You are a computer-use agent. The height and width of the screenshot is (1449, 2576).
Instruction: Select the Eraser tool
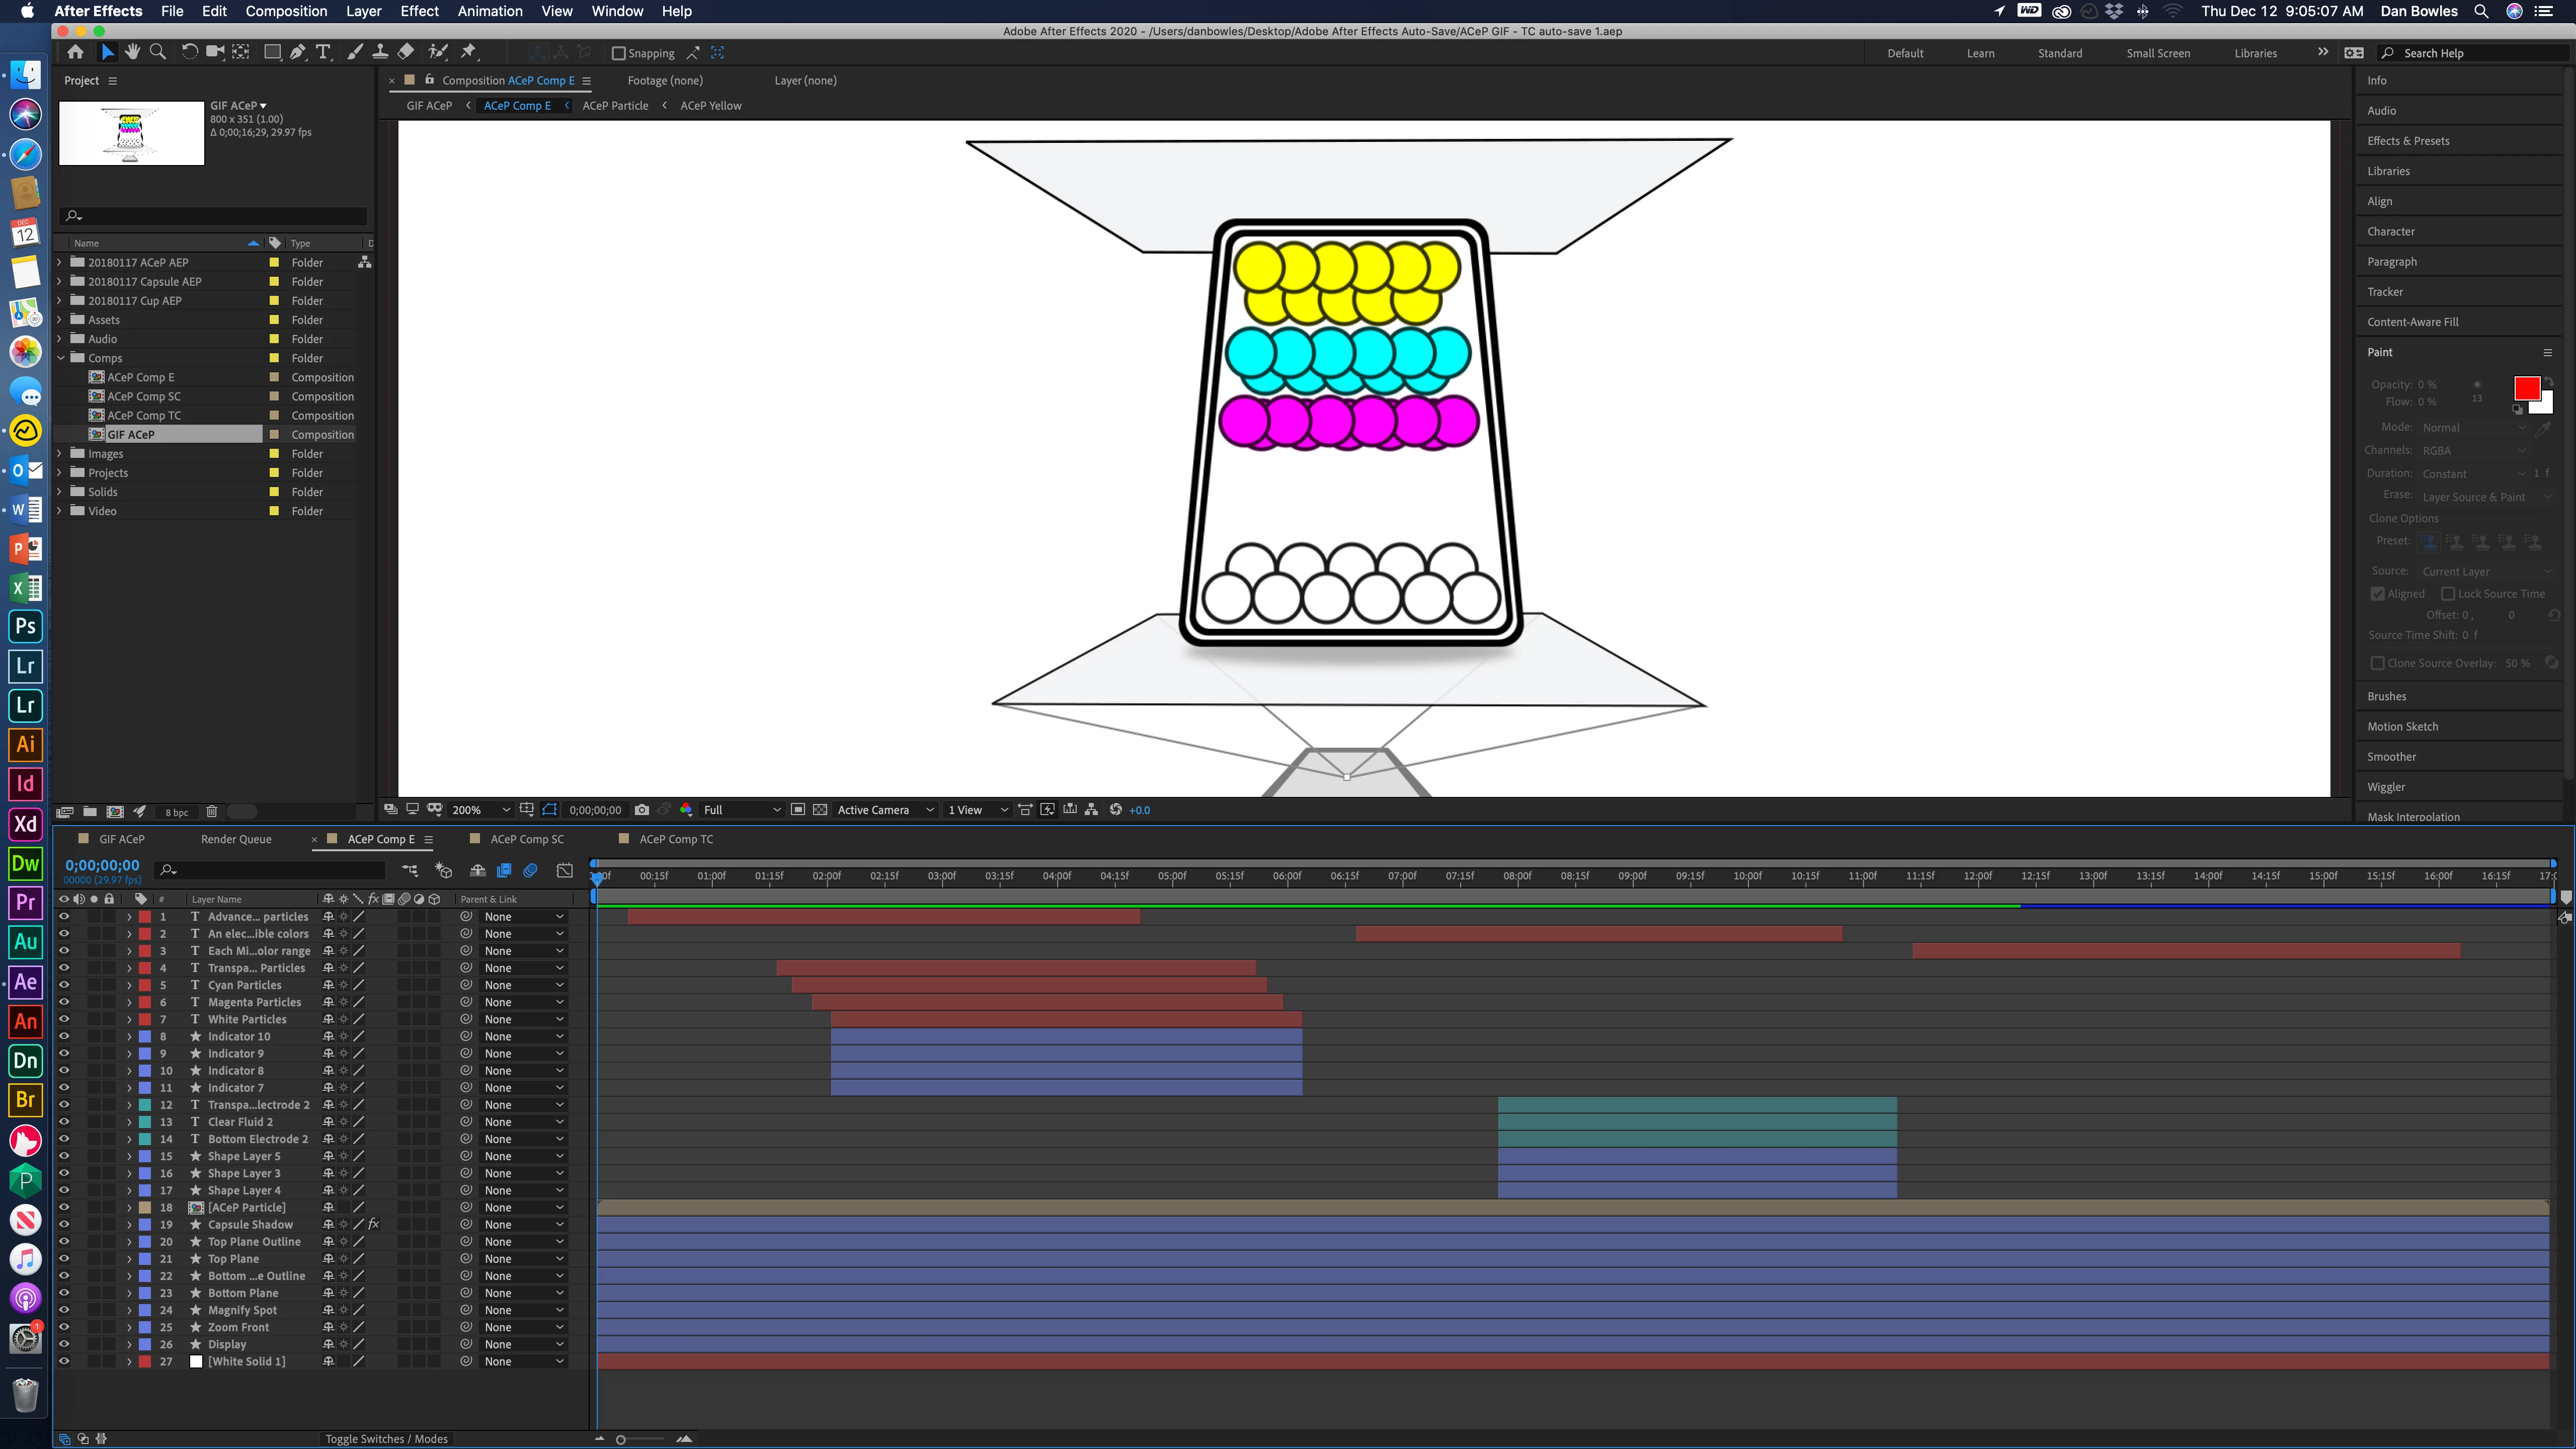(405, 52)
